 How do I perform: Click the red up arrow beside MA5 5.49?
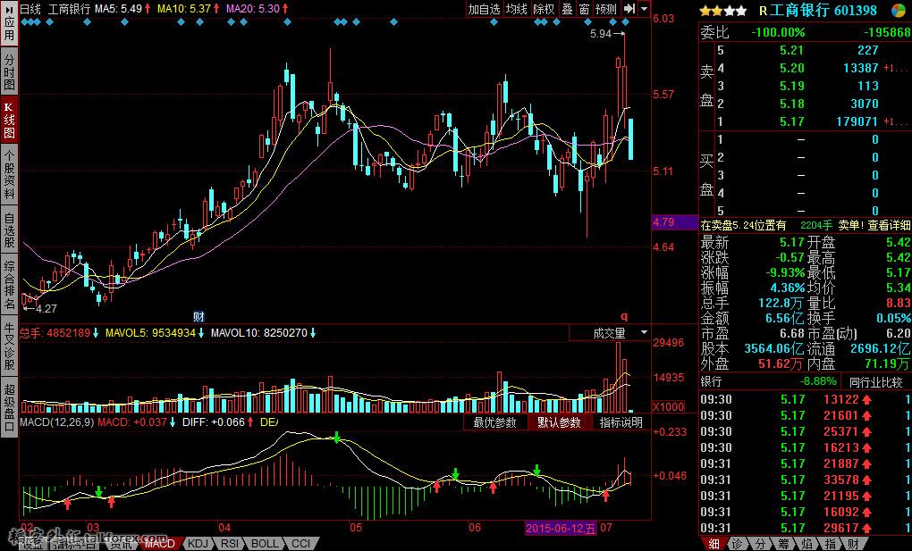point(148,9)
